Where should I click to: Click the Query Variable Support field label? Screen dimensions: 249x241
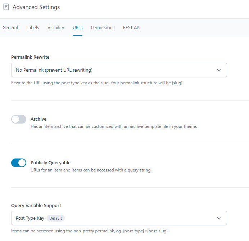click(36, 205)
